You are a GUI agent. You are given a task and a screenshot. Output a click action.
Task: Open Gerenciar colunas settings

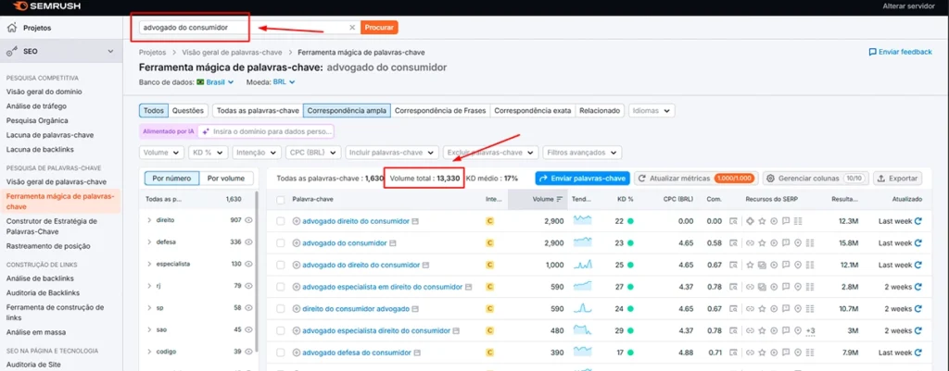(816, 179)
